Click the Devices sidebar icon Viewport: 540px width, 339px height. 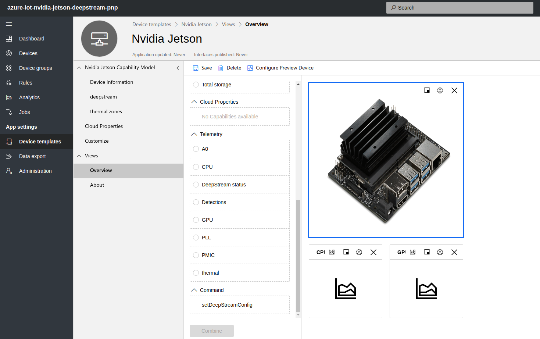9,53
